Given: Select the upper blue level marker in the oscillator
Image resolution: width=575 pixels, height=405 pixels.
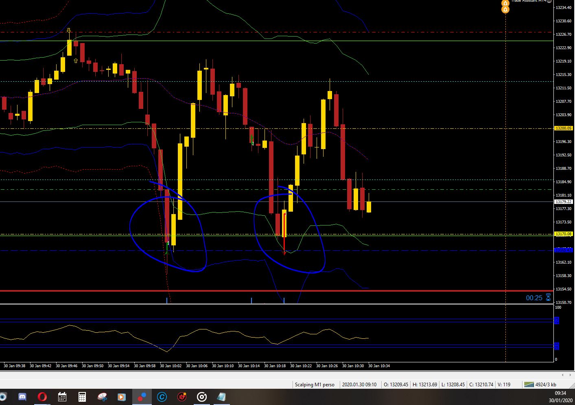Looking at the screenshot, I should [x=556, y=321].
